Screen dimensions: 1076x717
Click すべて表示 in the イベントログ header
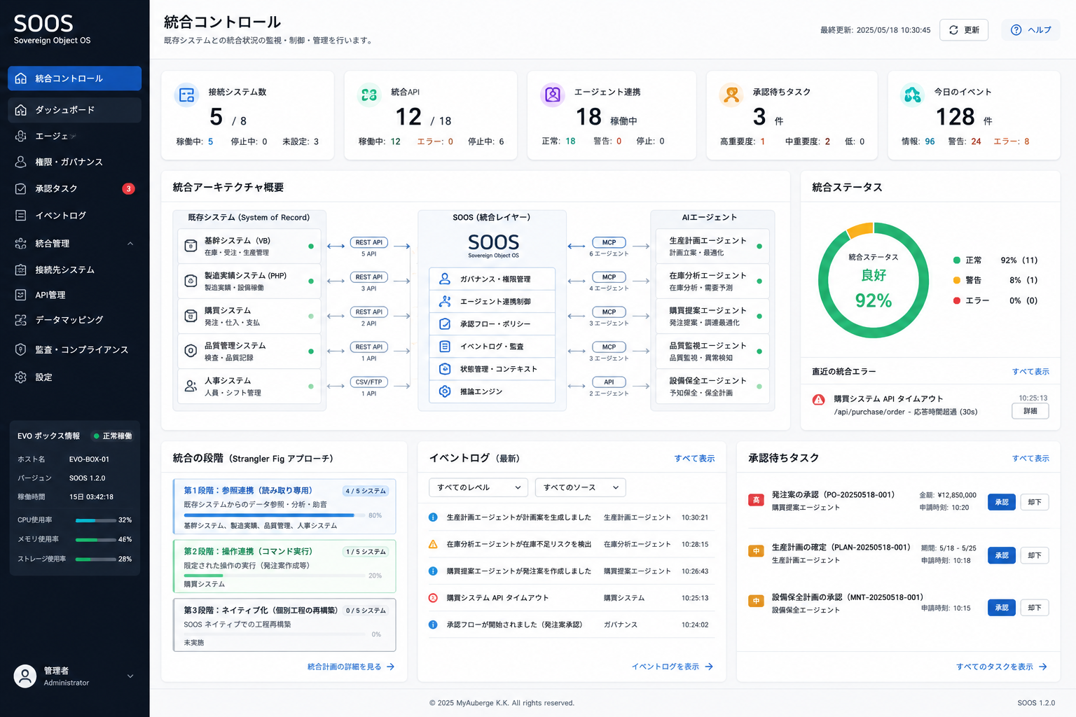point(694,459)
